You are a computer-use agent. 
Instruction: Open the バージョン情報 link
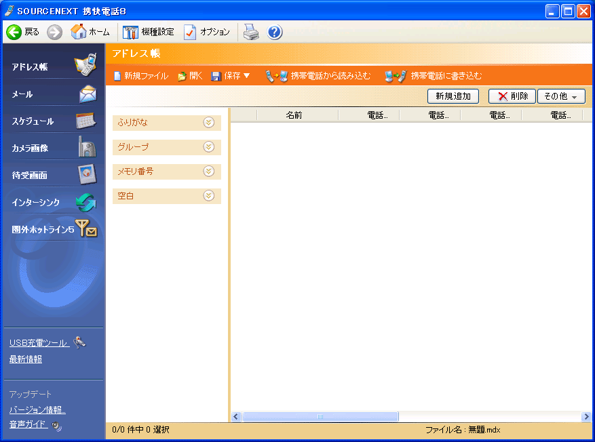(x=37, y=409)
